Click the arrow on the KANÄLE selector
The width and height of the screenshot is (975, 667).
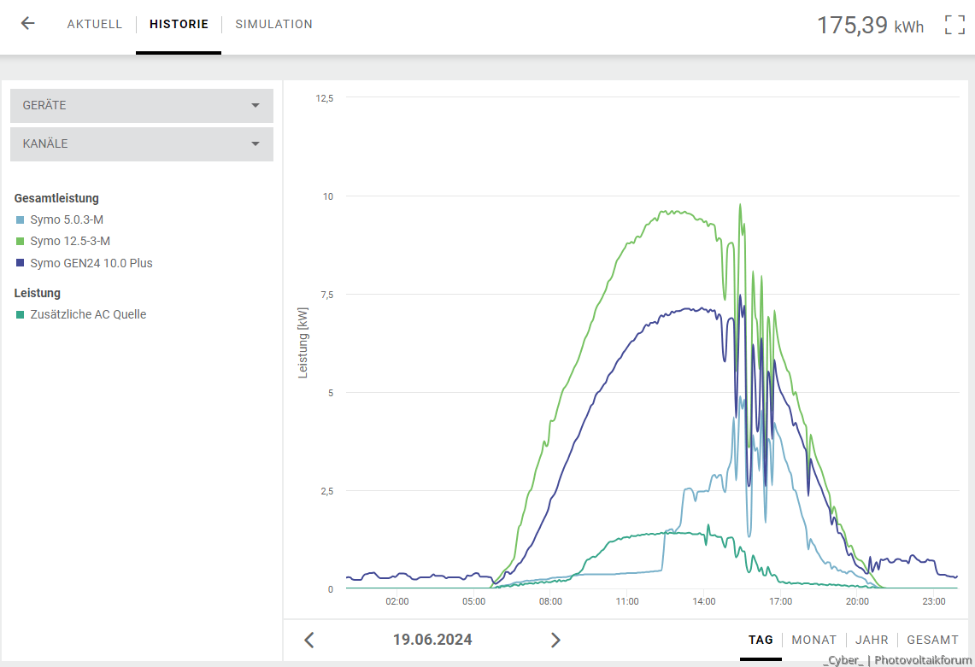pyautogui.click(x=255, y=144)
